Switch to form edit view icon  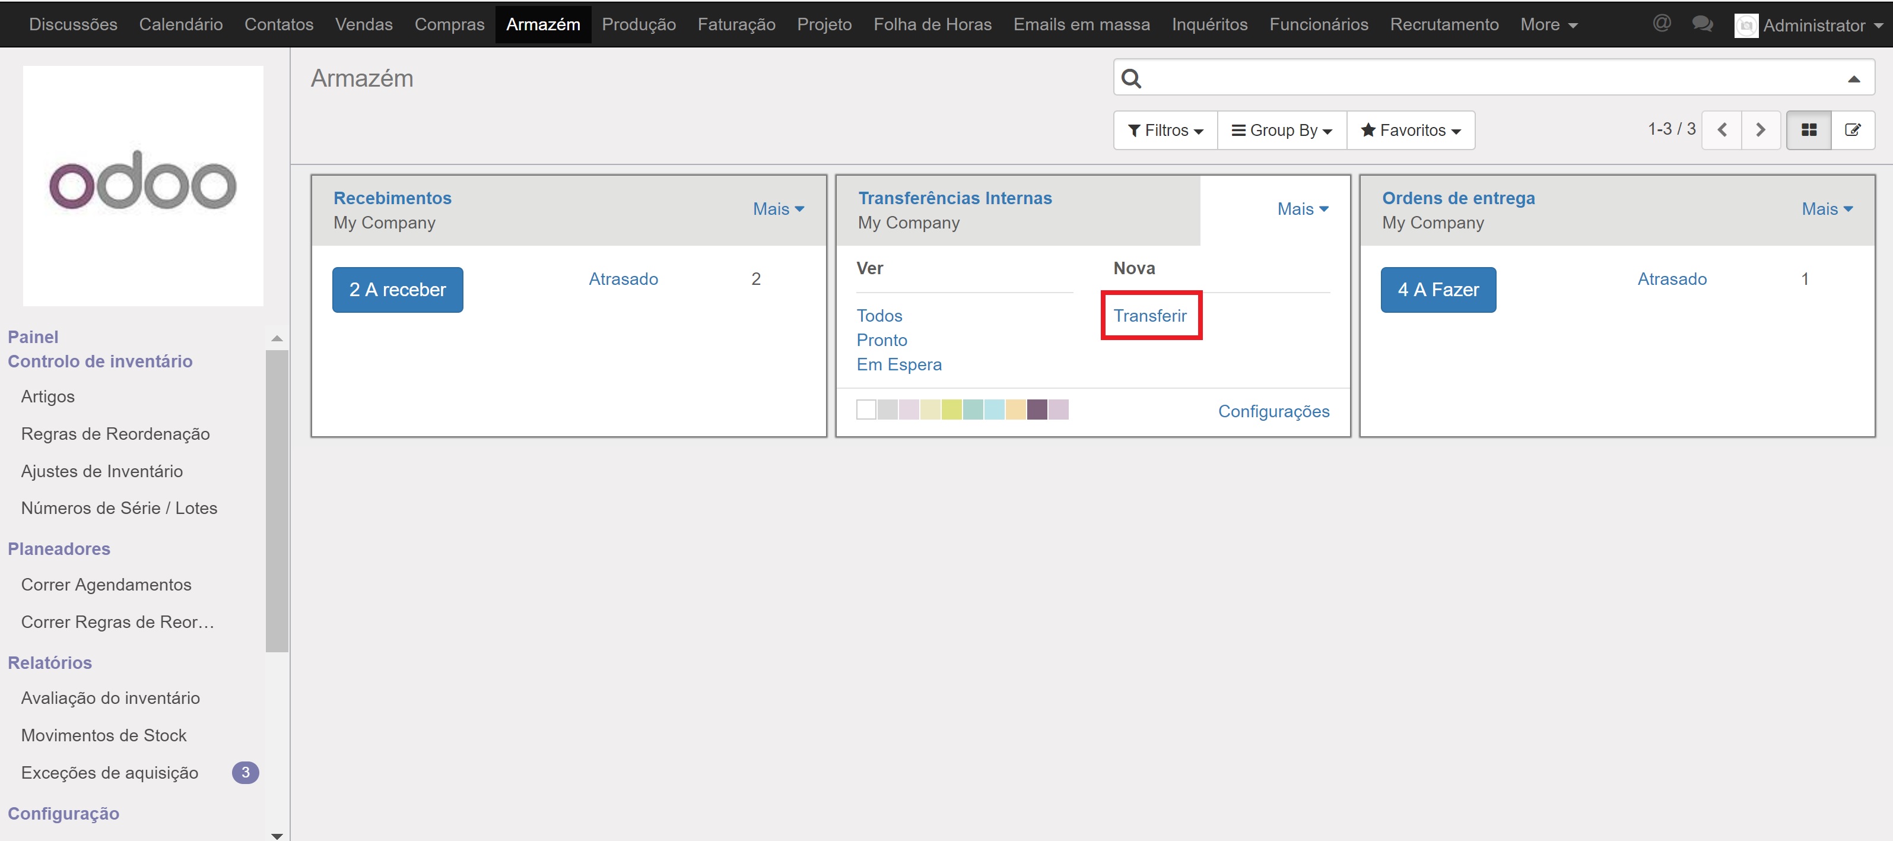click(x=1853, y=130)
